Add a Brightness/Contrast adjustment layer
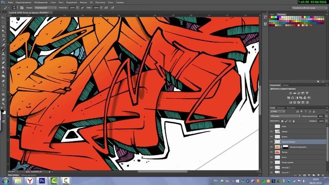329x185 pixels. 290,93
